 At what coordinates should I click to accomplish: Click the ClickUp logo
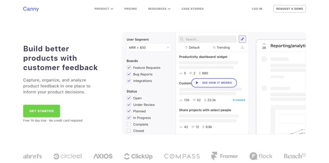(138, 156)
